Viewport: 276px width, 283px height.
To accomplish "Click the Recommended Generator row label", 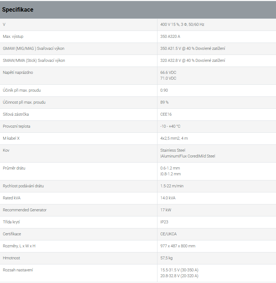I will click(25, 210).
